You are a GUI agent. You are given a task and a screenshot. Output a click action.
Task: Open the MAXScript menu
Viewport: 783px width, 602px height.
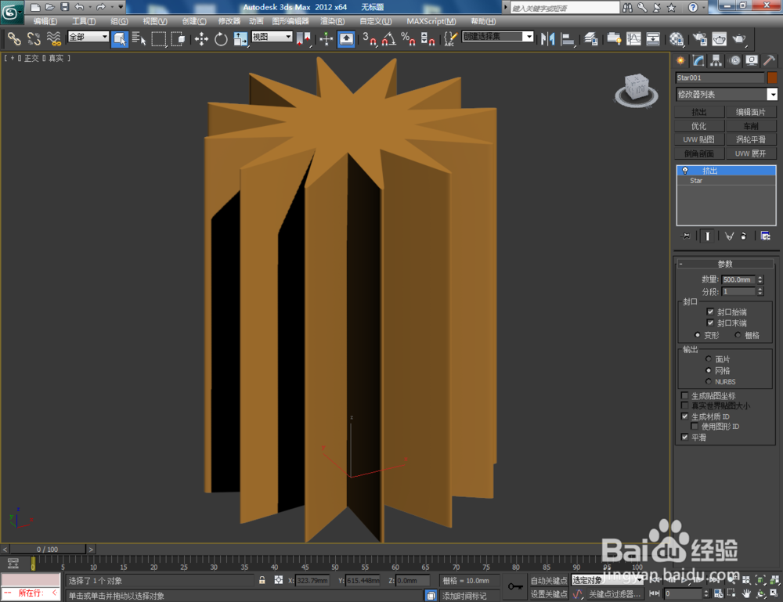pyautogui.click(x=431, y=21)
